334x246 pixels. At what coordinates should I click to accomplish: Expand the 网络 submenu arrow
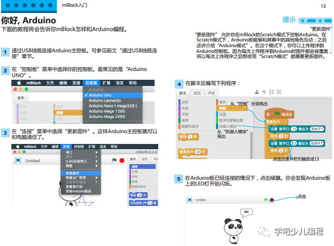97,166
